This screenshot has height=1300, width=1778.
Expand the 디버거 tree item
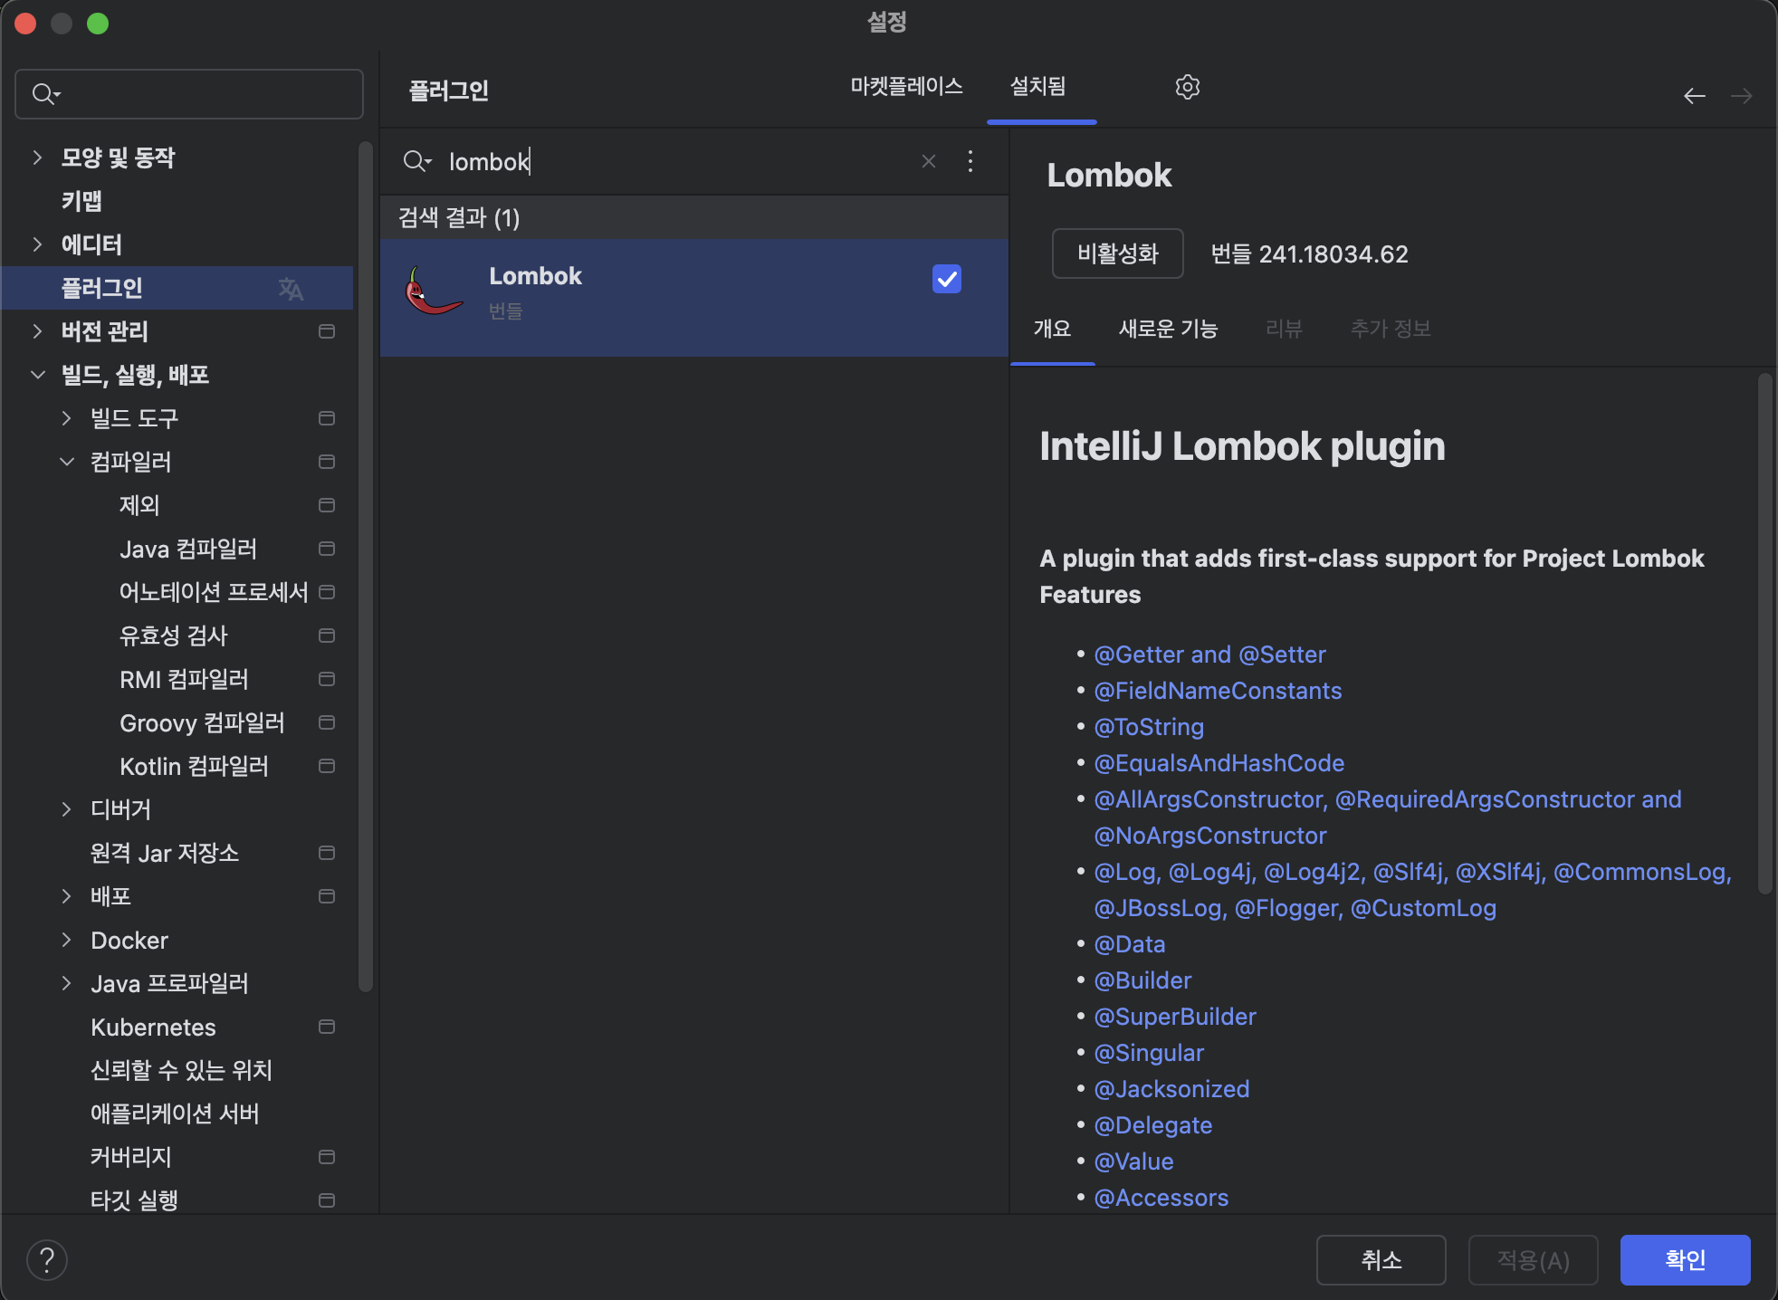point(67,808)
